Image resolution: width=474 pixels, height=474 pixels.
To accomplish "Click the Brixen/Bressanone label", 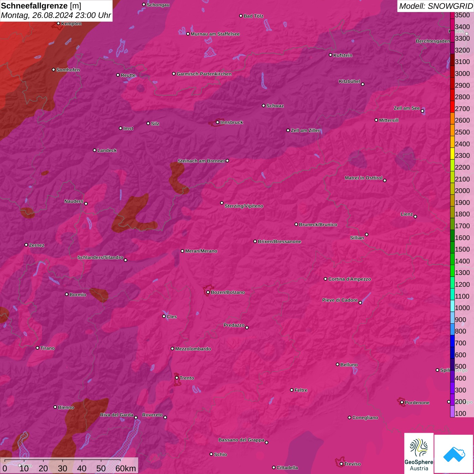I will (x=279, y=241).
